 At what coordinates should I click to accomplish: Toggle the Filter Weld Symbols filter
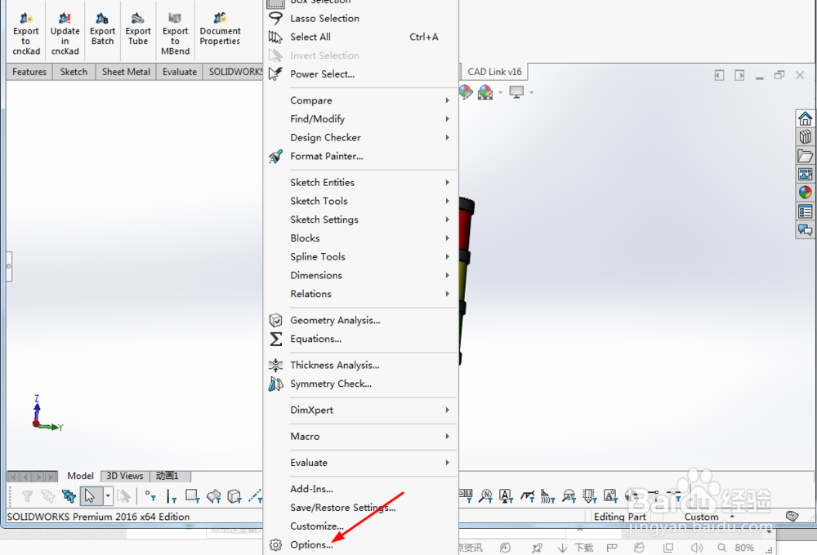[x=527, y=496]
